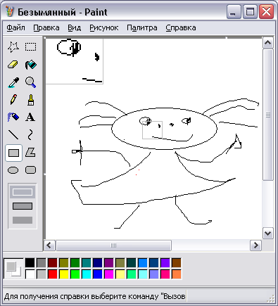Open the Файл menu
Viewport: 278px width, 306px height.
click(15, 27)
